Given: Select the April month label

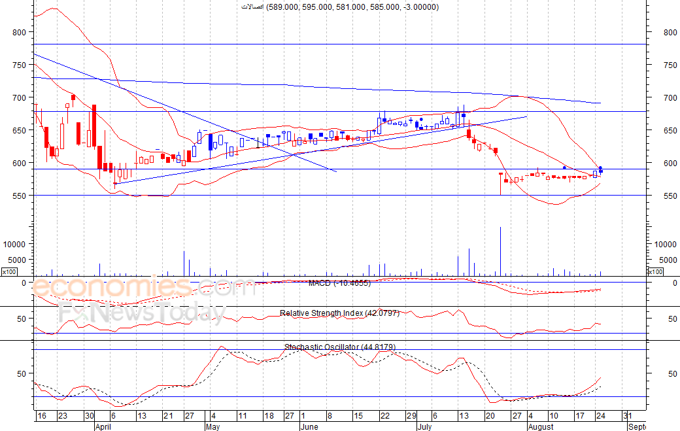Looking at the screenshot, I should 103,426.
